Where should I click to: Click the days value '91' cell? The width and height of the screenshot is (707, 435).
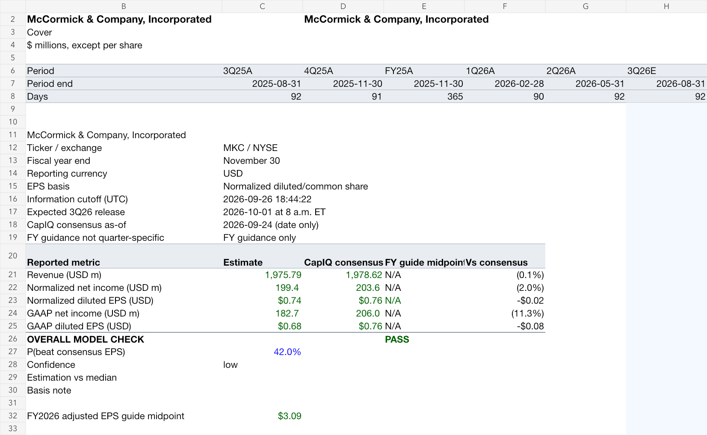(x=343, y=96)
